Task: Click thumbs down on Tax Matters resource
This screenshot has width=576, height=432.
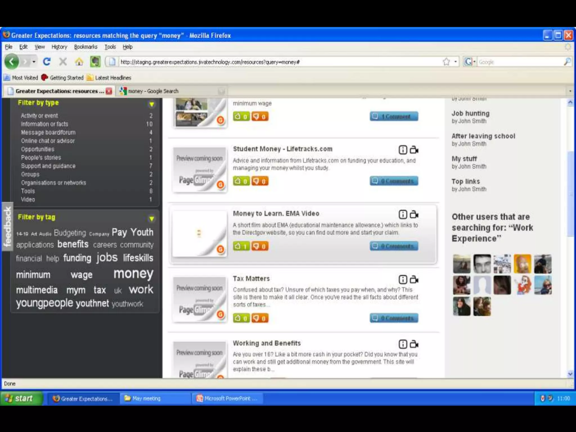Action: pyautogui.click(x=260, y=318)
